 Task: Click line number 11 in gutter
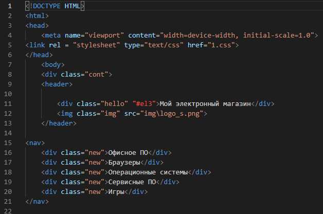tap(8, 103)
